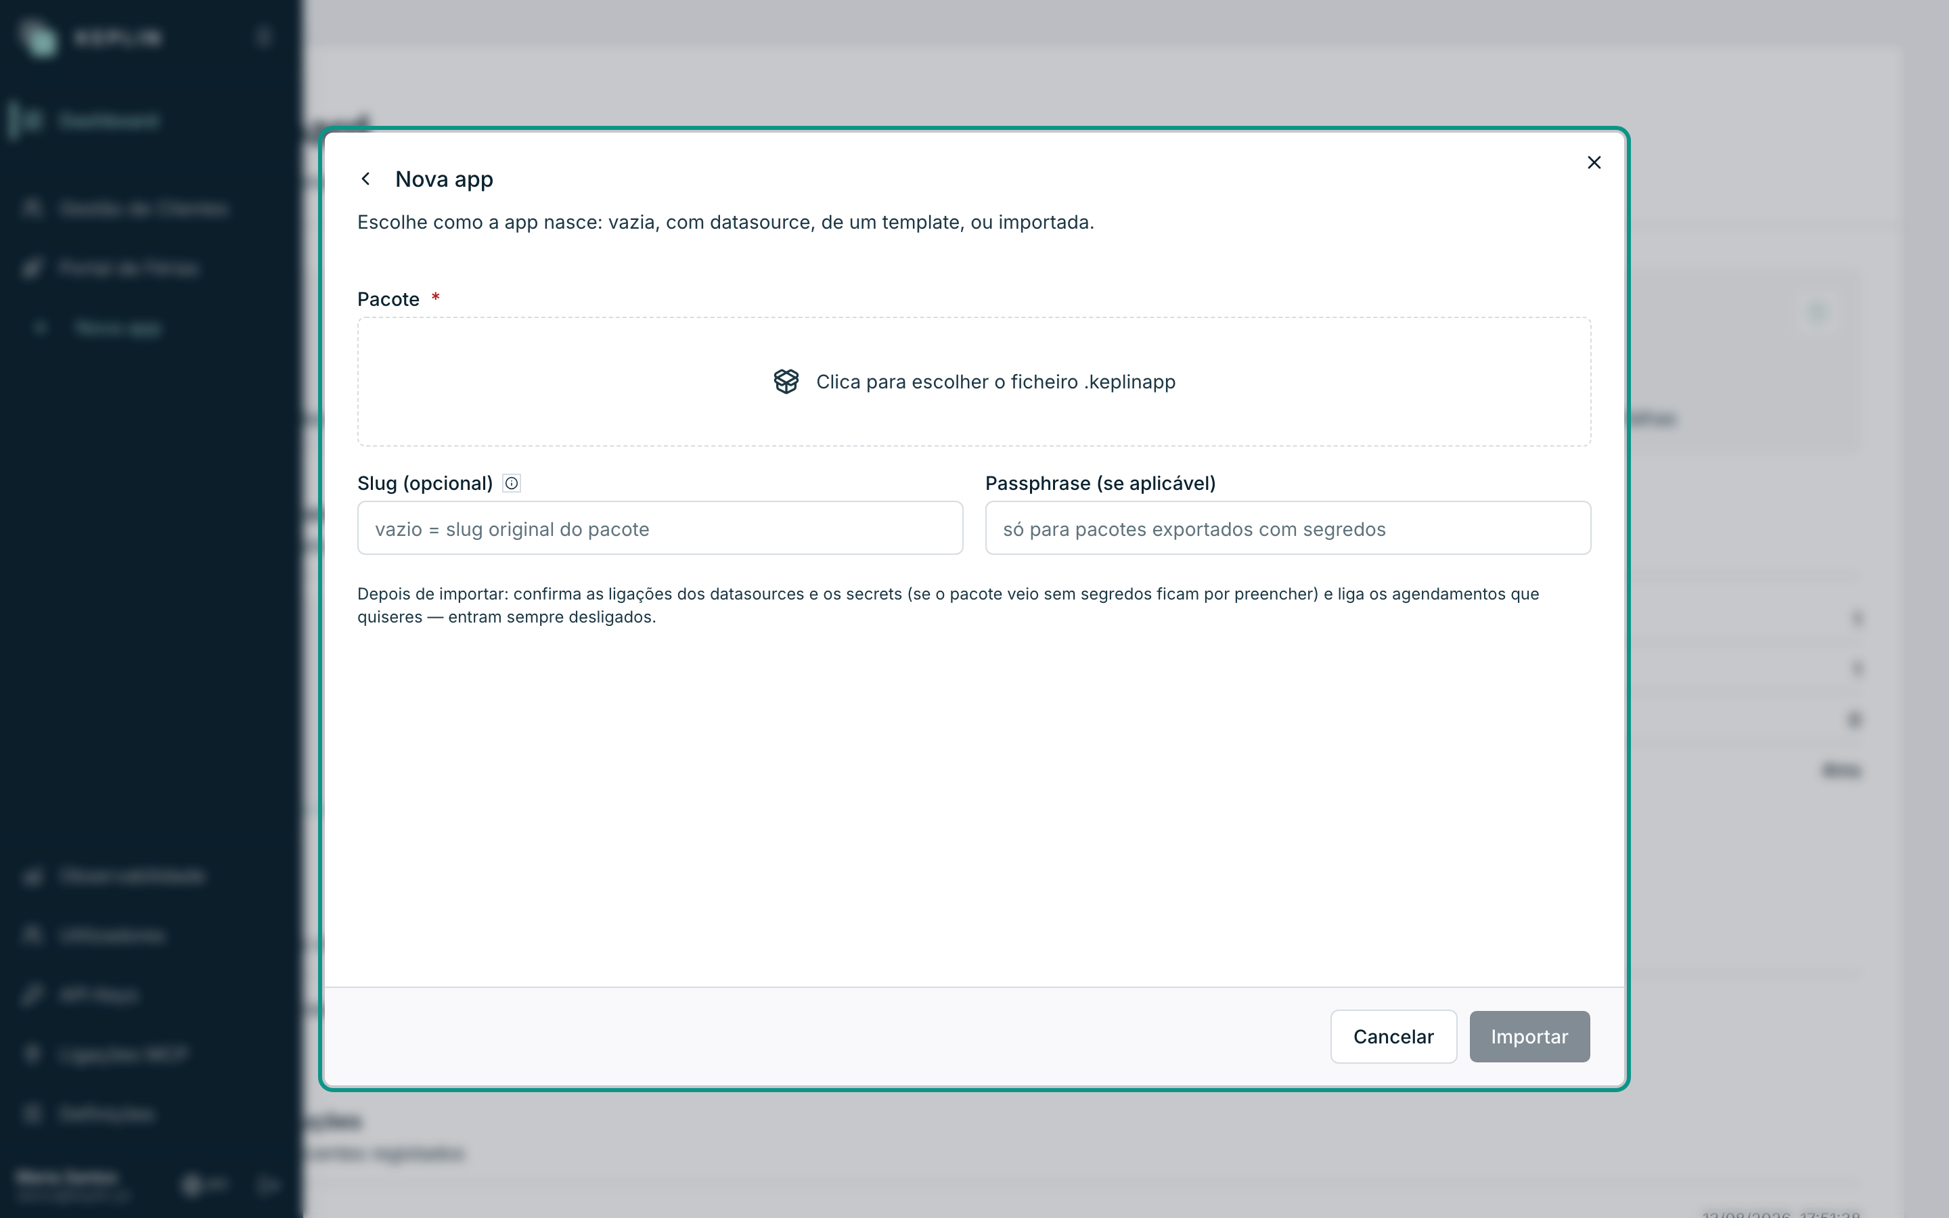Focus the Passphrase input field

click(x=1288, y=528)
